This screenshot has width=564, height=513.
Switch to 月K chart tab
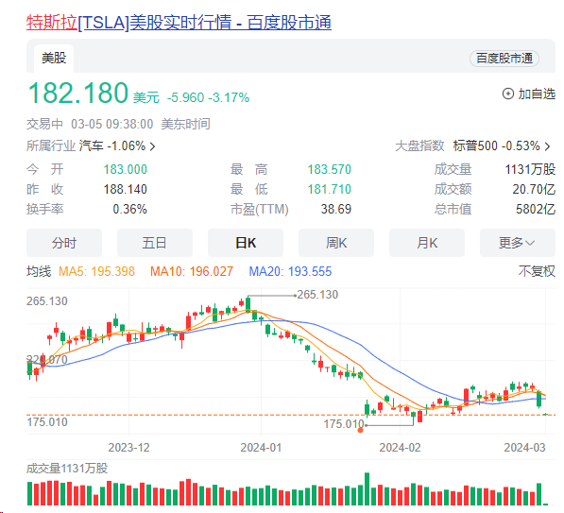pos(427,243)
